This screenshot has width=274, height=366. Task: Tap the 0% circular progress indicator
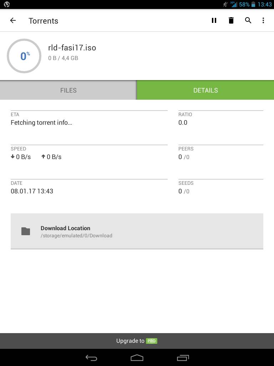click(x=24, y=56)
